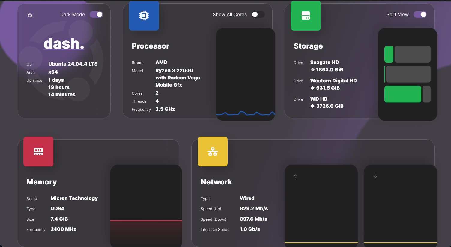
Task: Click the DDR4 memory type value
Action: pyautogui.click(x=57, y=208)
